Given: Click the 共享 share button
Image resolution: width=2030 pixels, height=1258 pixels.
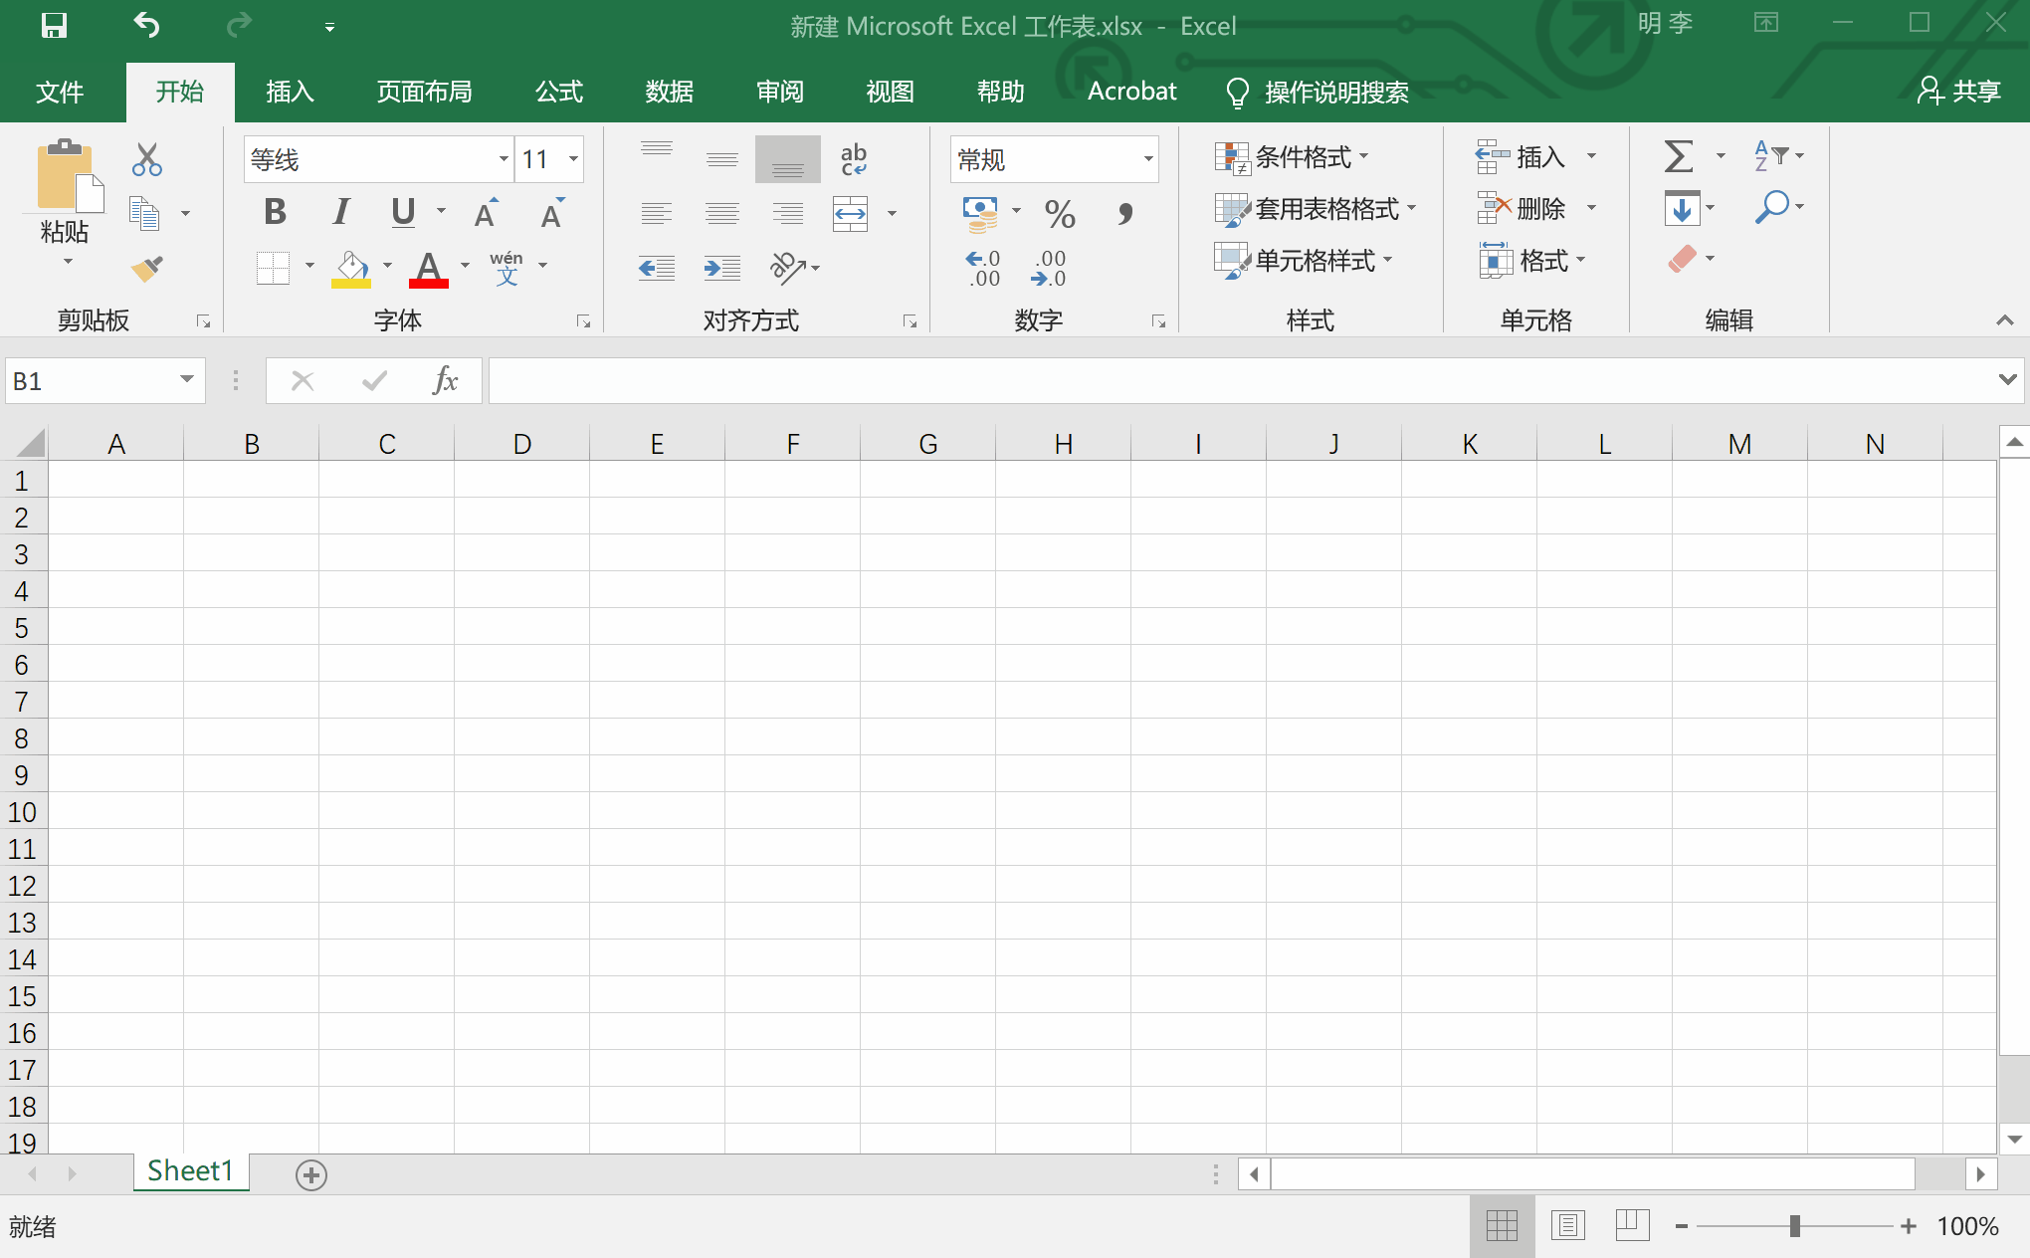Looking at the screenshot, I should click(x=1958, y=92).
